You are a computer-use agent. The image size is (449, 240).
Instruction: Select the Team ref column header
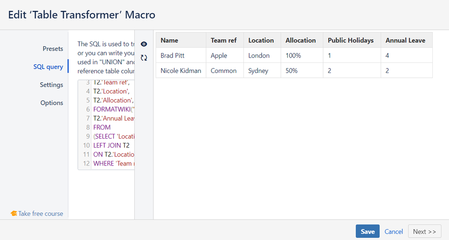(224, 40)
